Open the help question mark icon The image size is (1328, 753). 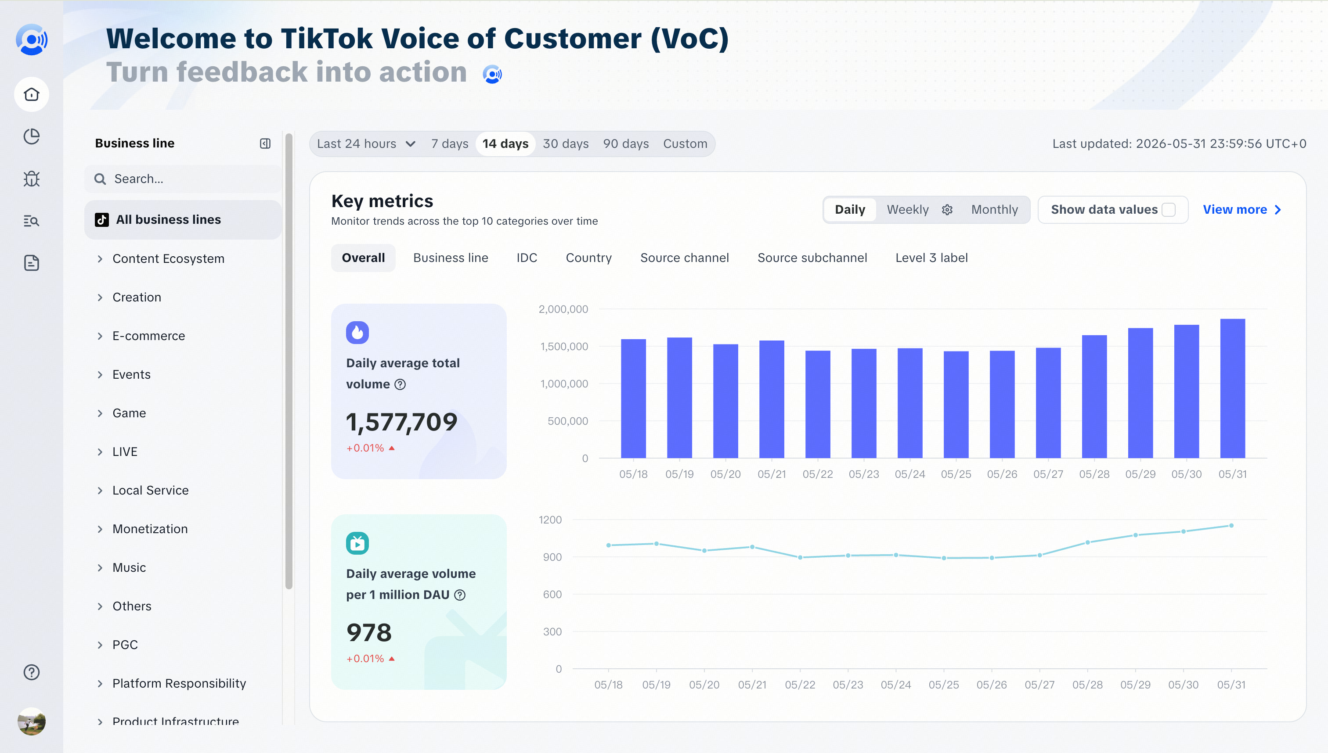point(32,672)
